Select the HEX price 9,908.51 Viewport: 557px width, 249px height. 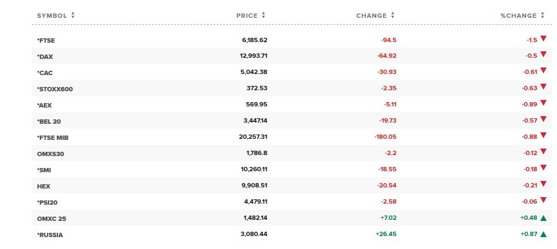pyautogui.click(x=254, y=185)
